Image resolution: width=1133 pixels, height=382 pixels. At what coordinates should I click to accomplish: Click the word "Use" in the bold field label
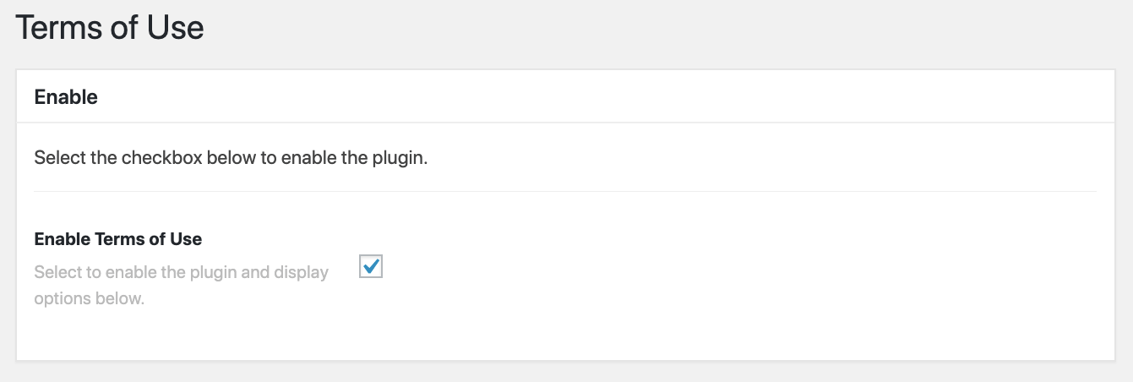click(187, 239)
